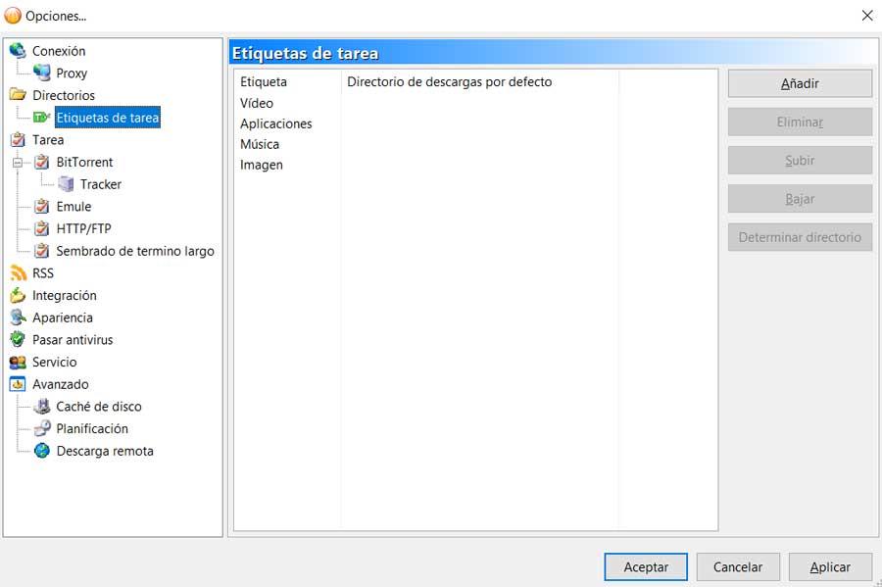This screenshot has width=882, height=587.
Task: Open Caché de disco settings
Action: 98,407
